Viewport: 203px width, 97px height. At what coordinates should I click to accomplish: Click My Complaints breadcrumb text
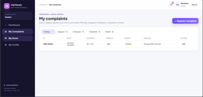click(55, 5)
